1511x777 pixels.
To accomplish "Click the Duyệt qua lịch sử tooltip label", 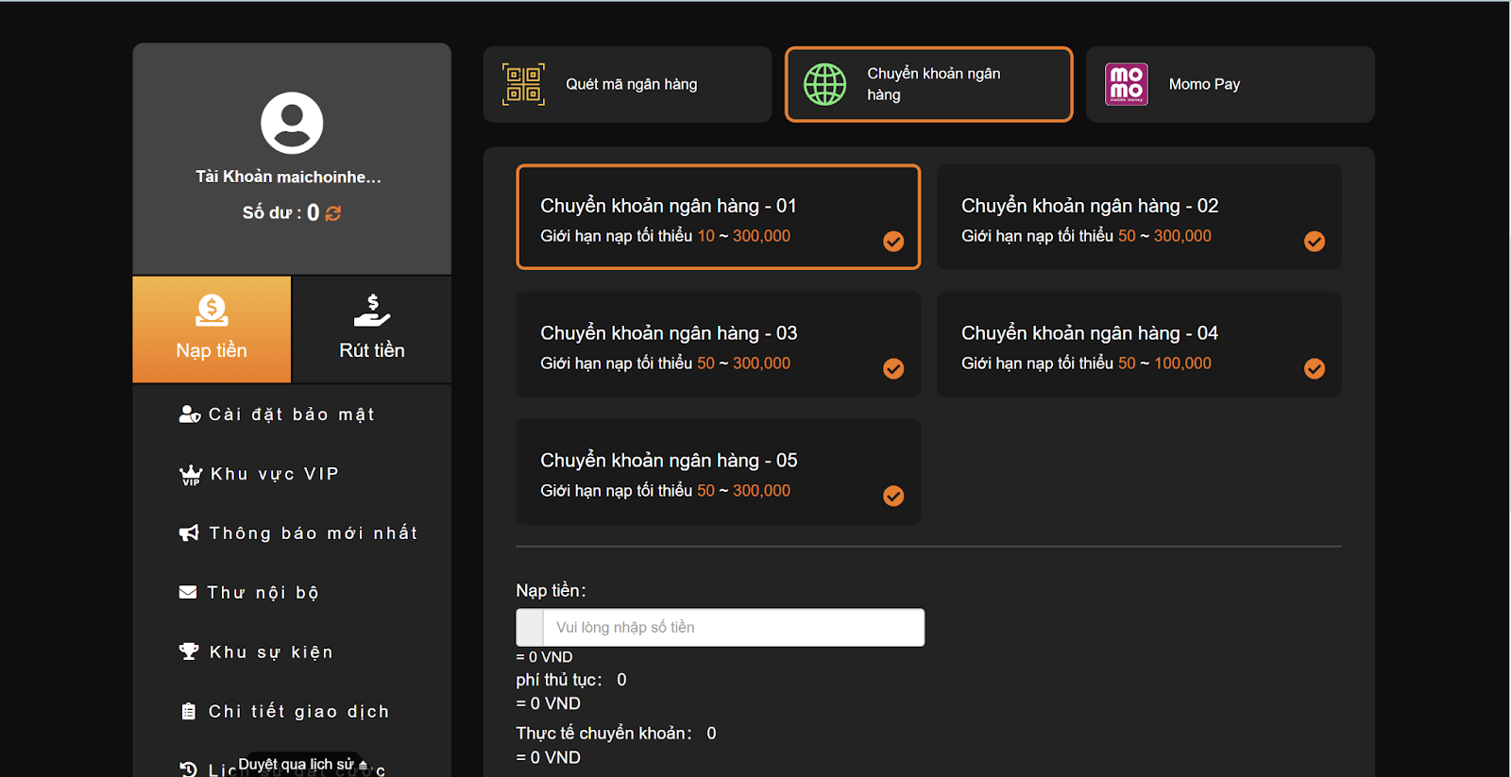I will [x=302, y=764].
